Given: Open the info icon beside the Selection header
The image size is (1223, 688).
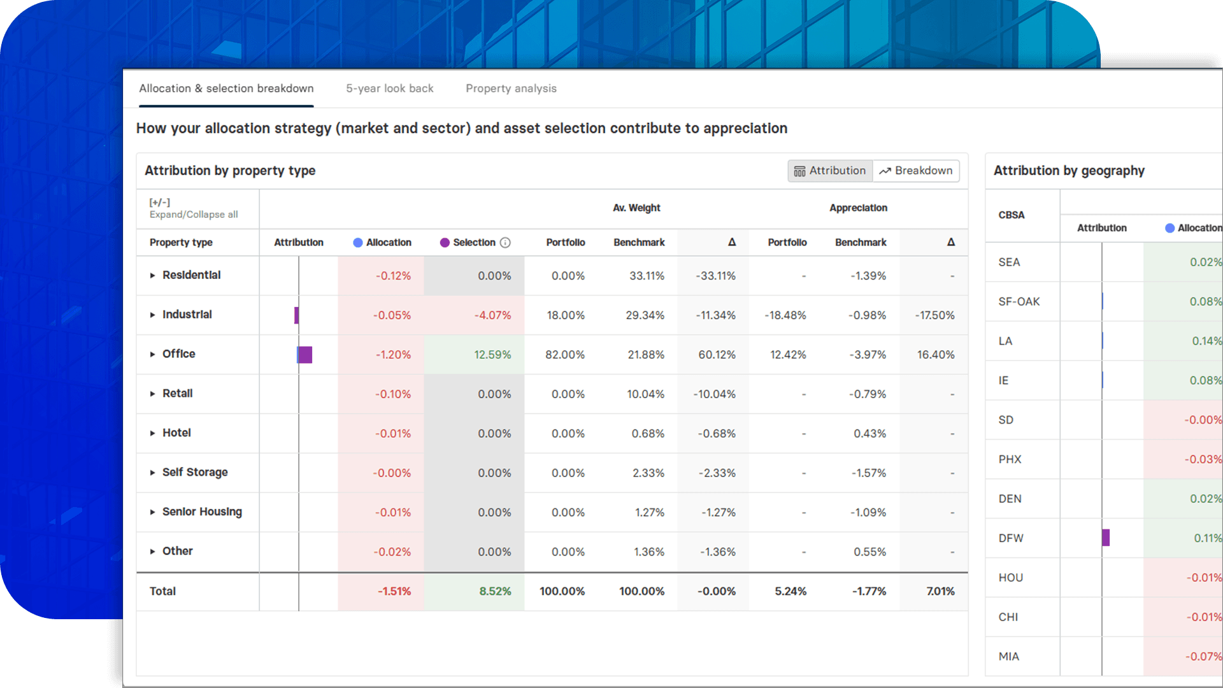Looking at the screenshot, I should [505, 243].
